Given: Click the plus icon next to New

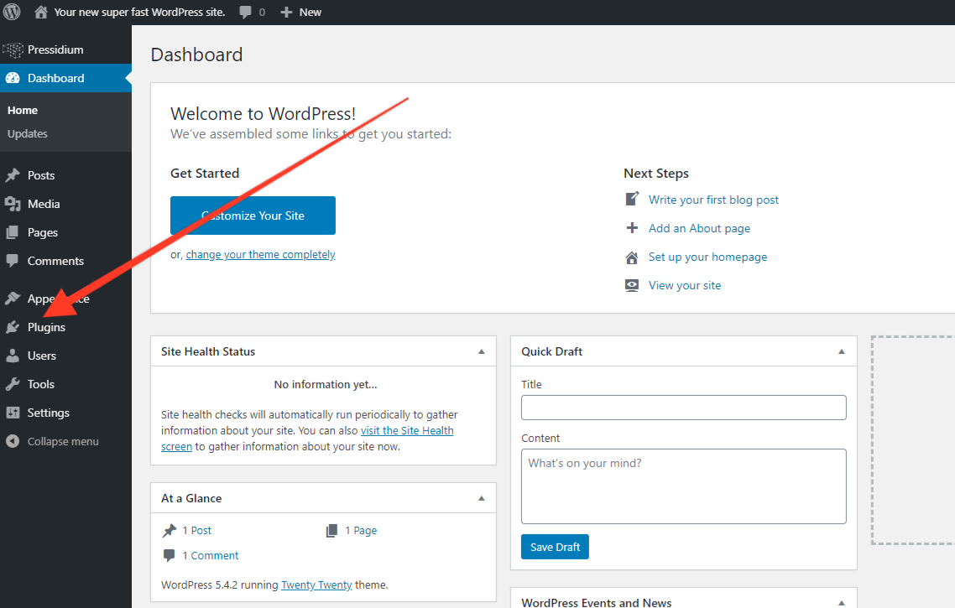Looking at the screenshot, I should pos(286,13).
